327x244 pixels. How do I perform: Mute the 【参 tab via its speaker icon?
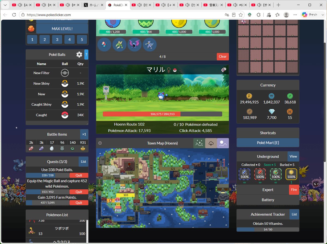pyautogui.click(x=259, y=5)
